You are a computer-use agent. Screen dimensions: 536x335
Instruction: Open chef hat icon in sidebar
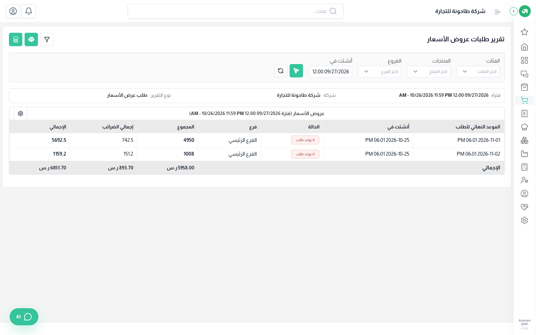(x=524, y=127)
